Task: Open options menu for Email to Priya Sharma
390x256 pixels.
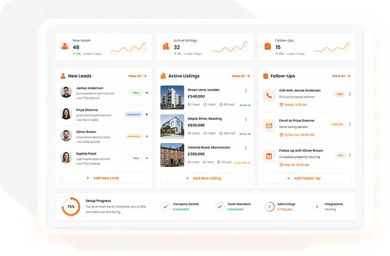Action: click(350, 124)
